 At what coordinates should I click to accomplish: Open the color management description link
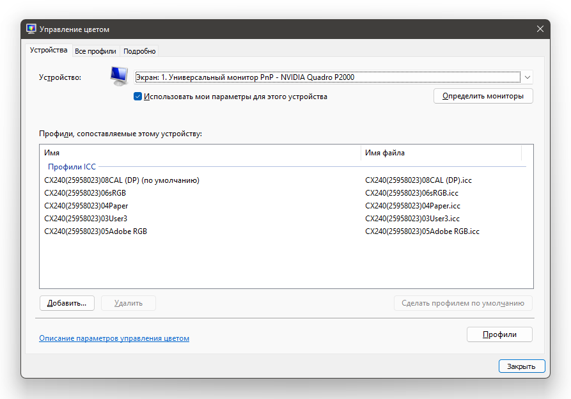point(114,338)
